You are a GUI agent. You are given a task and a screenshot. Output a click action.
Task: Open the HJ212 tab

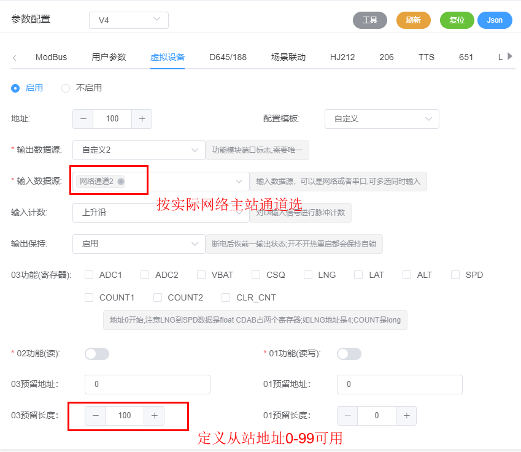click(x=342, y=57)
